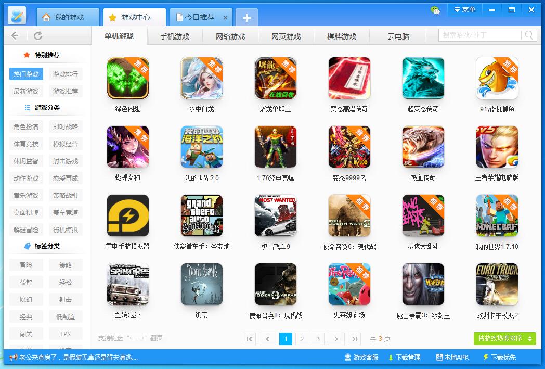This screenshot has width=545, height=369.
Task: Contact 游戏客服 customer service
Action: pos(366,357)
